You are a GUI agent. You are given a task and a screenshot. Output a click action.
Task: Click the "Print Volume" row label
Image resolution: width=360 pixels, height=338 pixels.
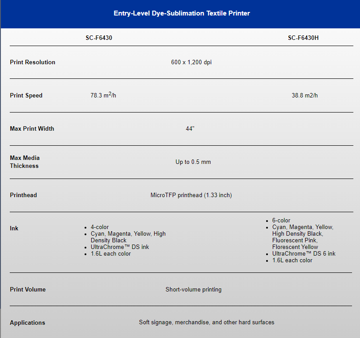pos(27,289)
